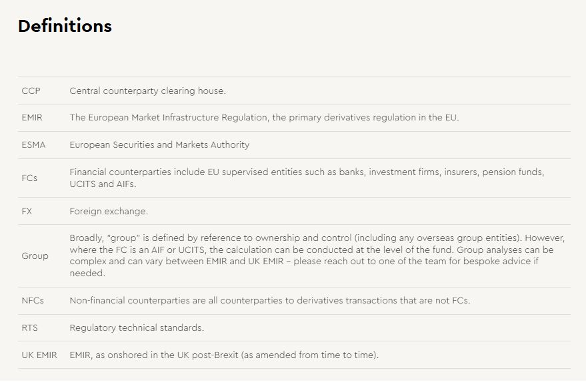Image resolution: width=586 pixels, height=382 pixels.
Task: Click the 'Foreign exchange.' definition
Action: tap(109, 211)
